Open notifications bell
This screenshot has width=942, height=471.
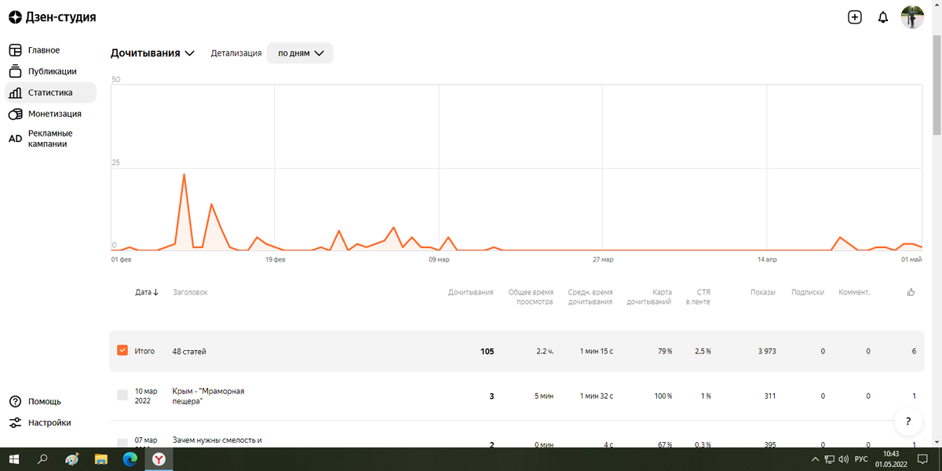[883, 17]
